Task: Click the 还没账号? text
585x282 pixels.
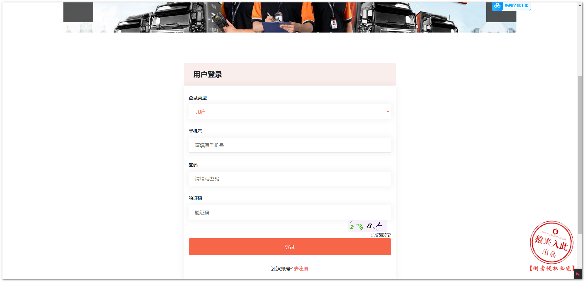Action: (x=282, y=268)
